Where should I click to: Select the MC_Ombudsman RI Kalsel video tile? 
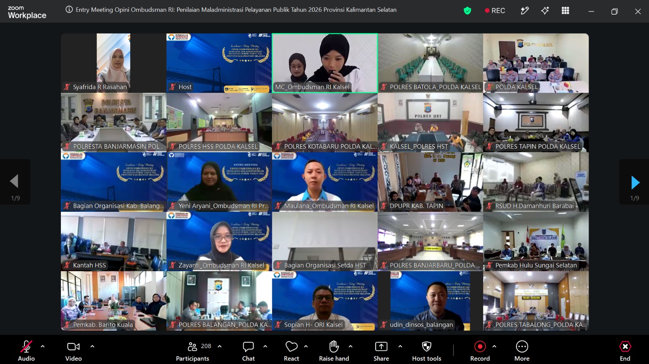coord(324,63)
